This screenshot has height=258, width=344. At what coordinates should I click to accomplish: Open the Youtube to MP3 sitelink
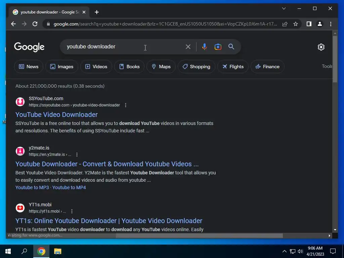pyautogui.click(x=32, y=187)
